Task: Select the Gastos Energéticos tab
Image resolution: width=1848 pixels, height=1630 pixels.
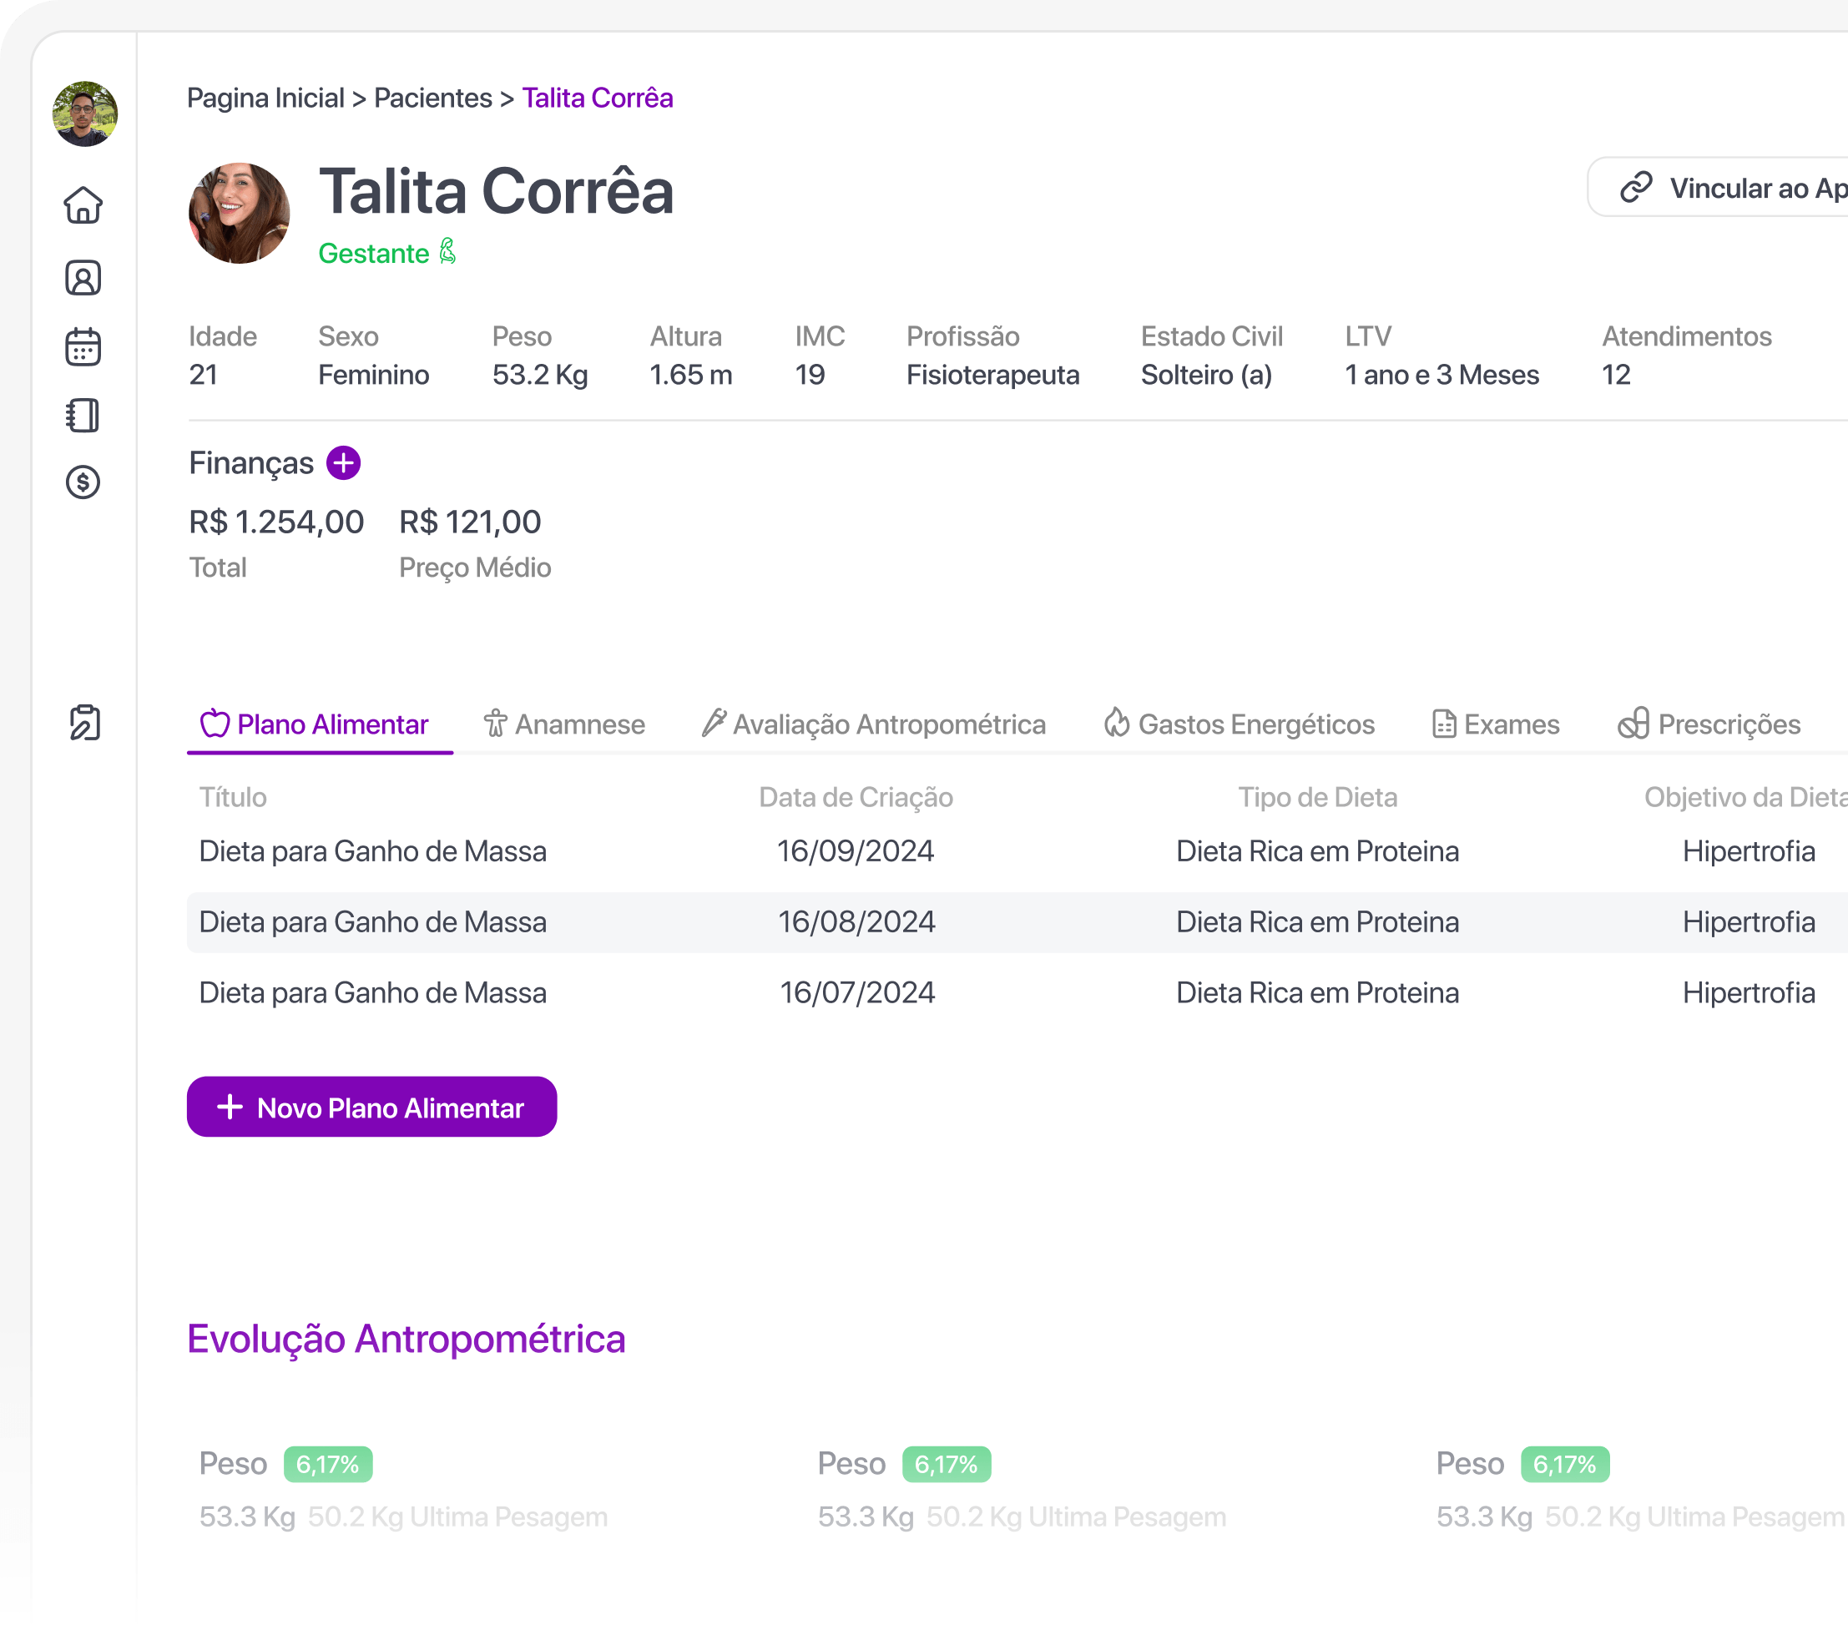Action: tap(1240, 724)
